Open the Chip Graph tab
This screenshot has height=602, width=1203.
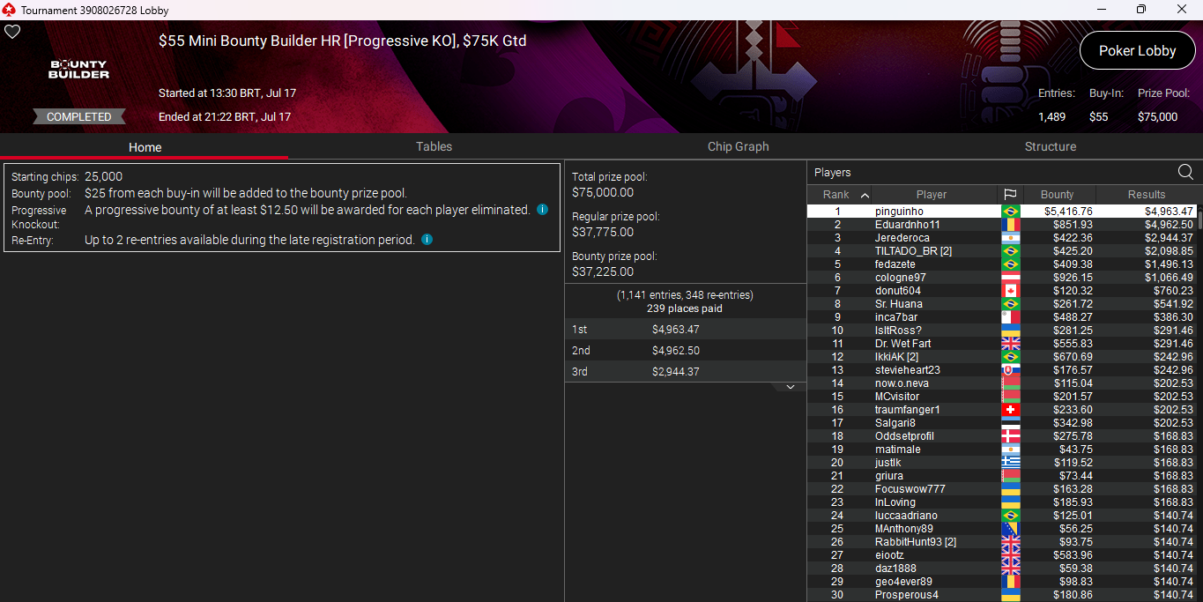[738, 146]
